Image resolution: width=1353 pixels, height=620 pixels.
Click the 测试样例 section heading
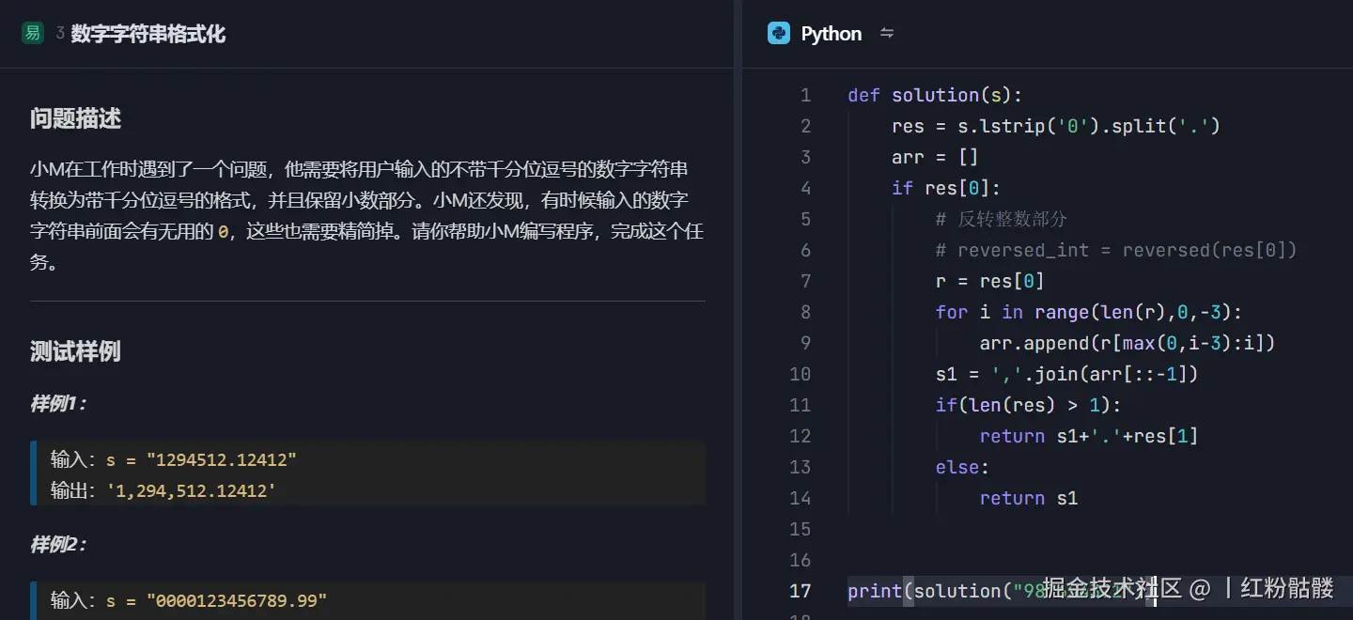tap(74, 350)
